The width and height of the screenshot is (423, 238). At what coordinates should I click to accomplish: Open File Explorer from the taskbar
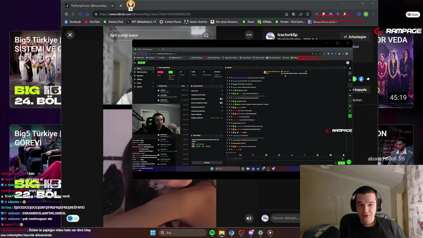222,233
